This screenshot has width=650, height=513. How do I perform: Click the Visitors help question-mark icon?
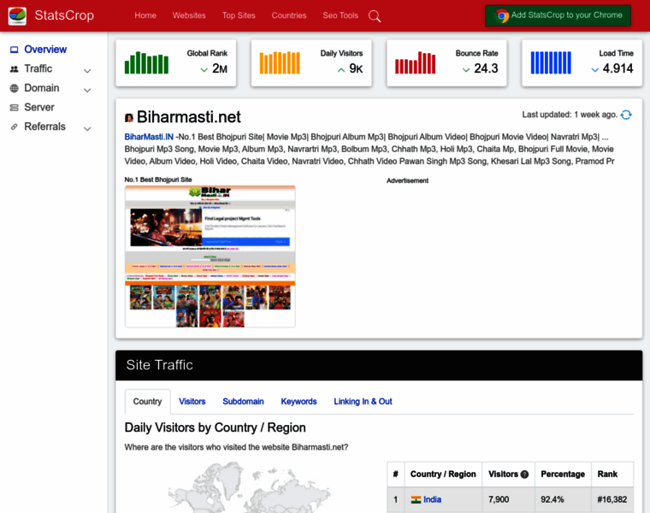click(524, 475)
